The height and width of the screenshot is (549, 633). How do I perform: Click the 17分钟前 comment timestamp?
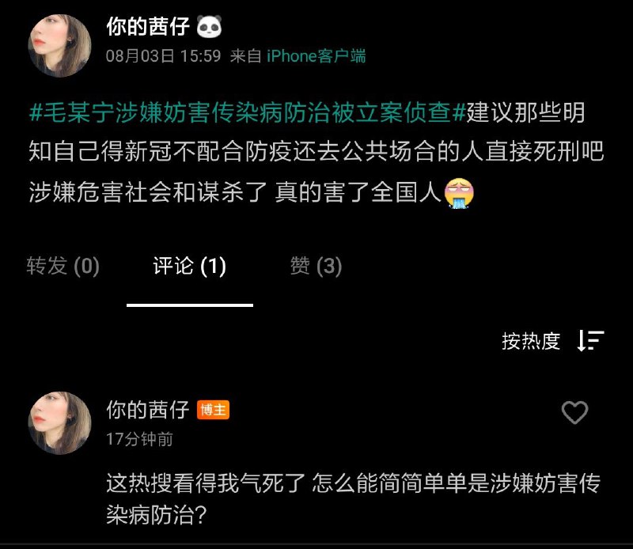point(140,439)
